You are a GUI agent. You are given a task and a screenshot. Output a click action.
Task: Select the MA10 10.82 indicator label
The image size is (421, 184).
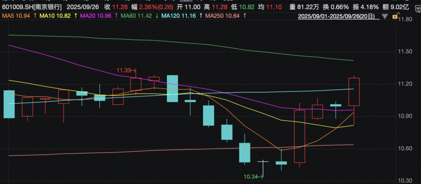[x=55, y=16]
